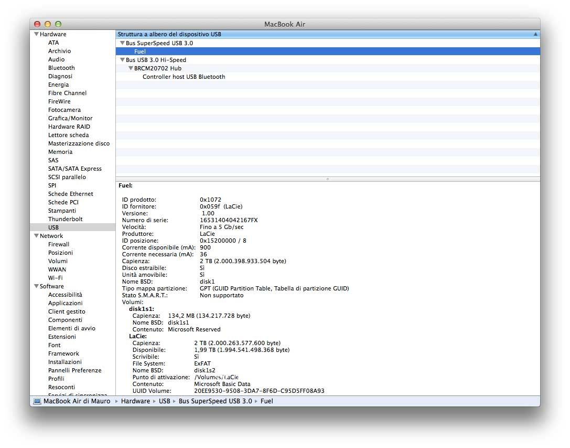Image resolution: width=570 pixels, height=448 pixels.
Task: Select Controller host USB Bluetooth device
Action: tap(184, 77)
